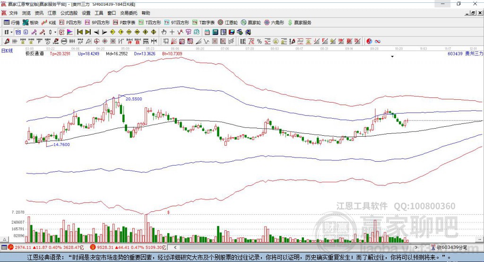
Task: Switch to K线 candlestick chart
Action: [49, 23]
